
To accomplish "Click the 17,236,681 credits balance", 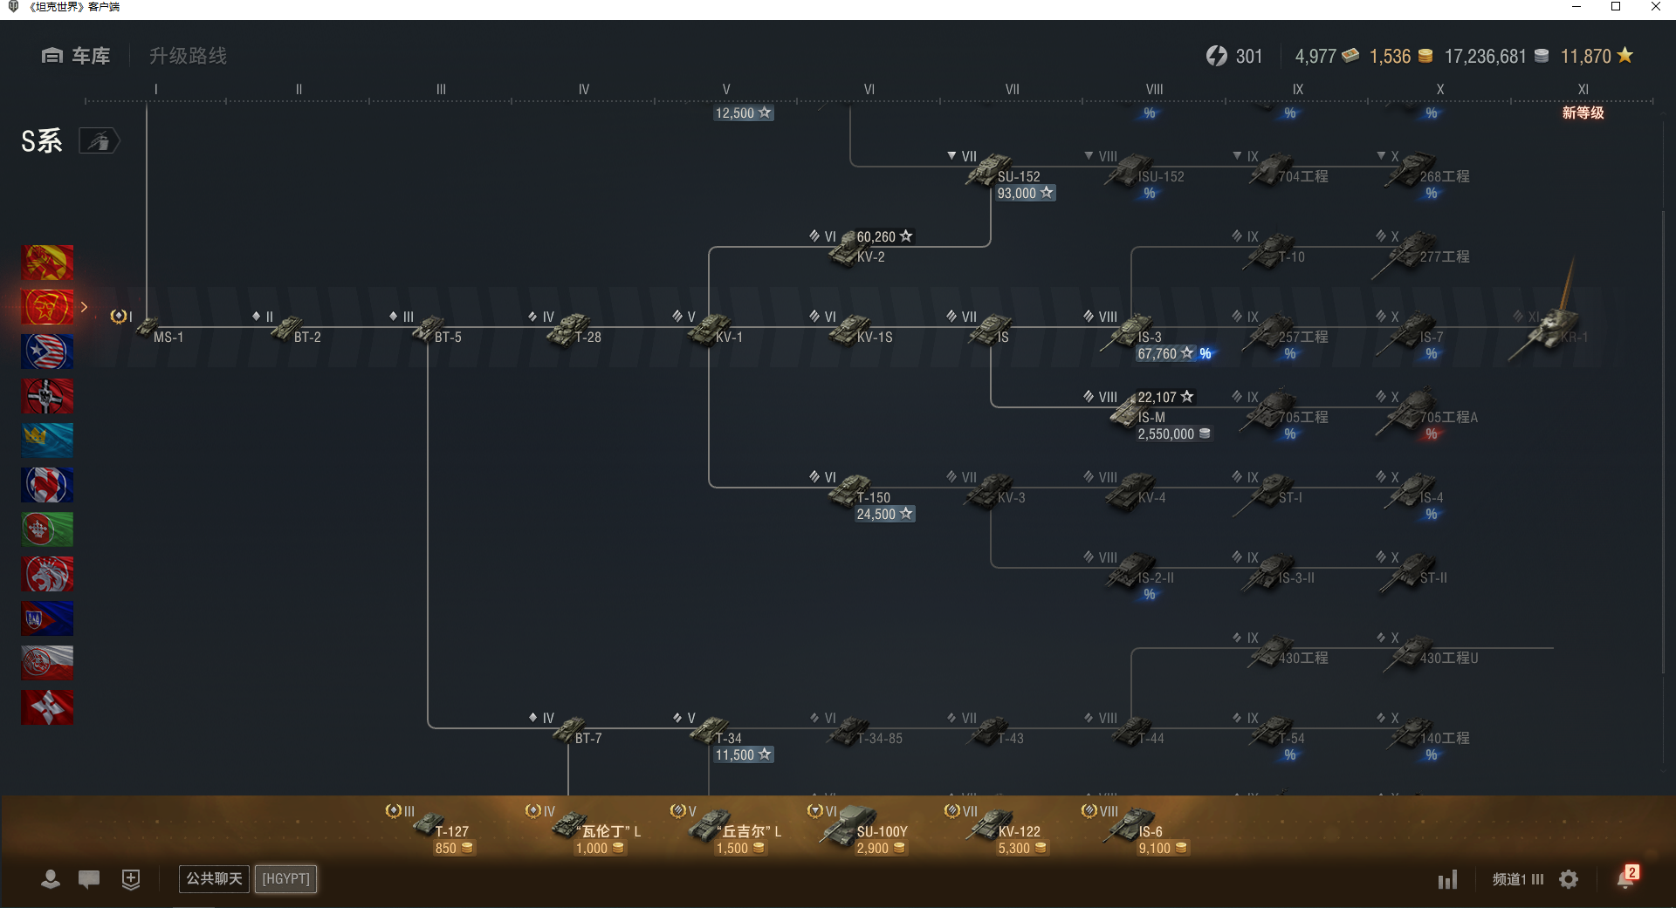I will pyautogui.click(x=1496, y=57).
